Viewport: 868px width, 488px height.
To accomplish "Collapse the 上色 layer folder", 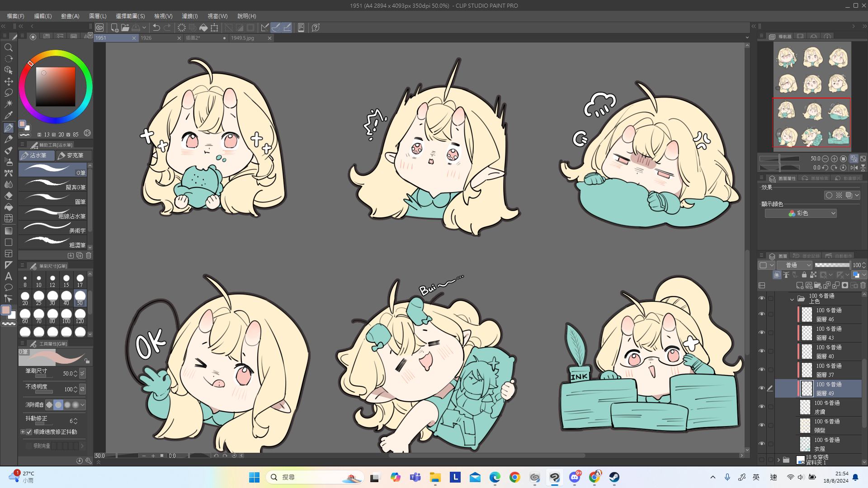I will pyautogui.click(x=792, y=299).
